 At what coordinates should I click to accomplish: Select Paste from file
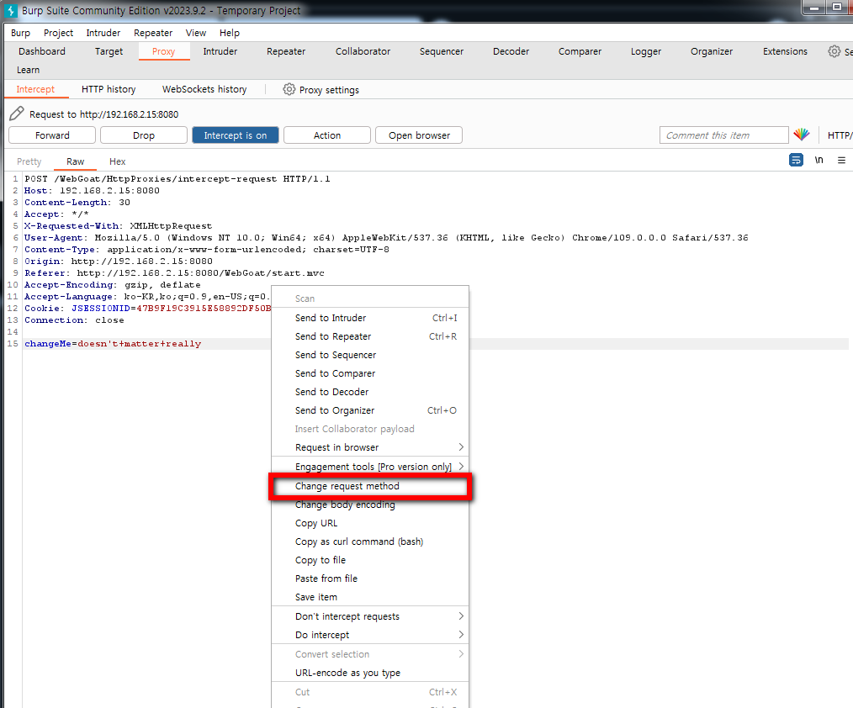pos(370,579)
